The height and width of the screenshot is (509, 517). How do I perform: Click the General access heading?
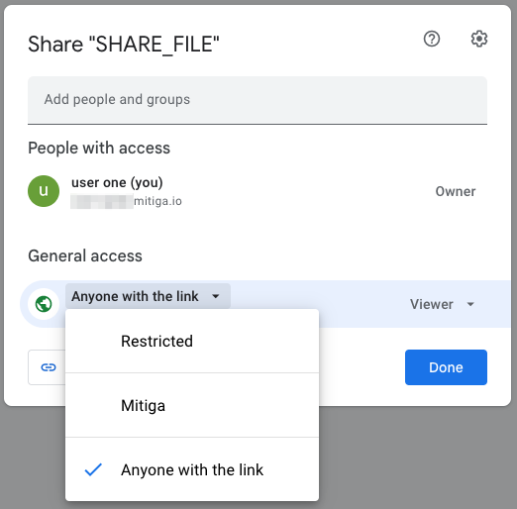pyautogui.click(x=85, y=255)
